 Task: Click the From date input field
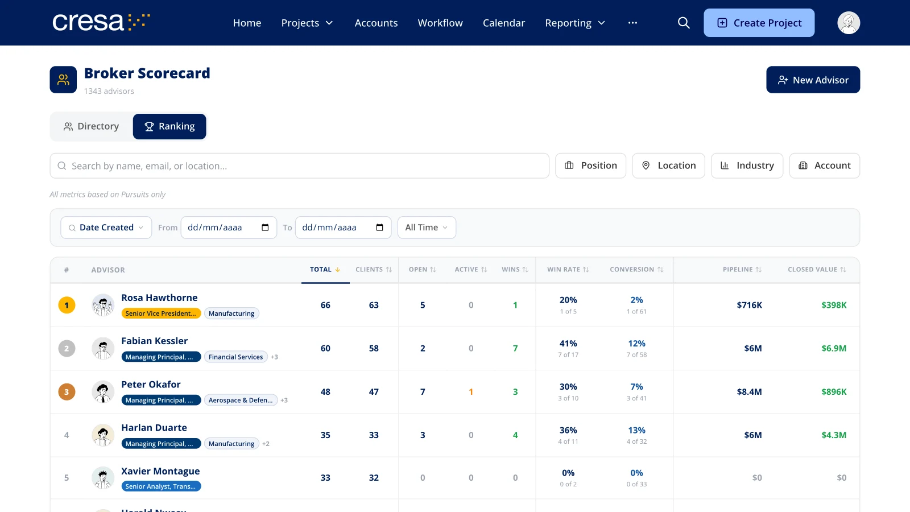[229, 228]
